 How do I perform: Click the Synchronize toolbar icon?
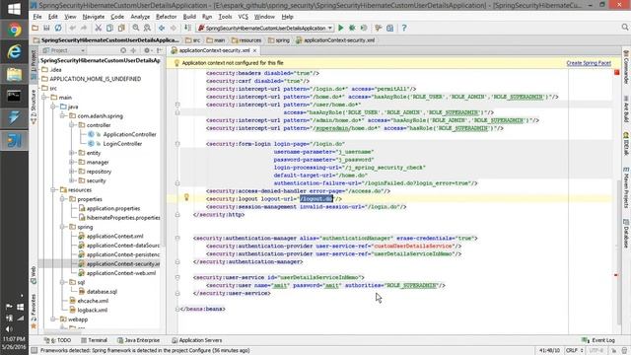coord(58,28)
